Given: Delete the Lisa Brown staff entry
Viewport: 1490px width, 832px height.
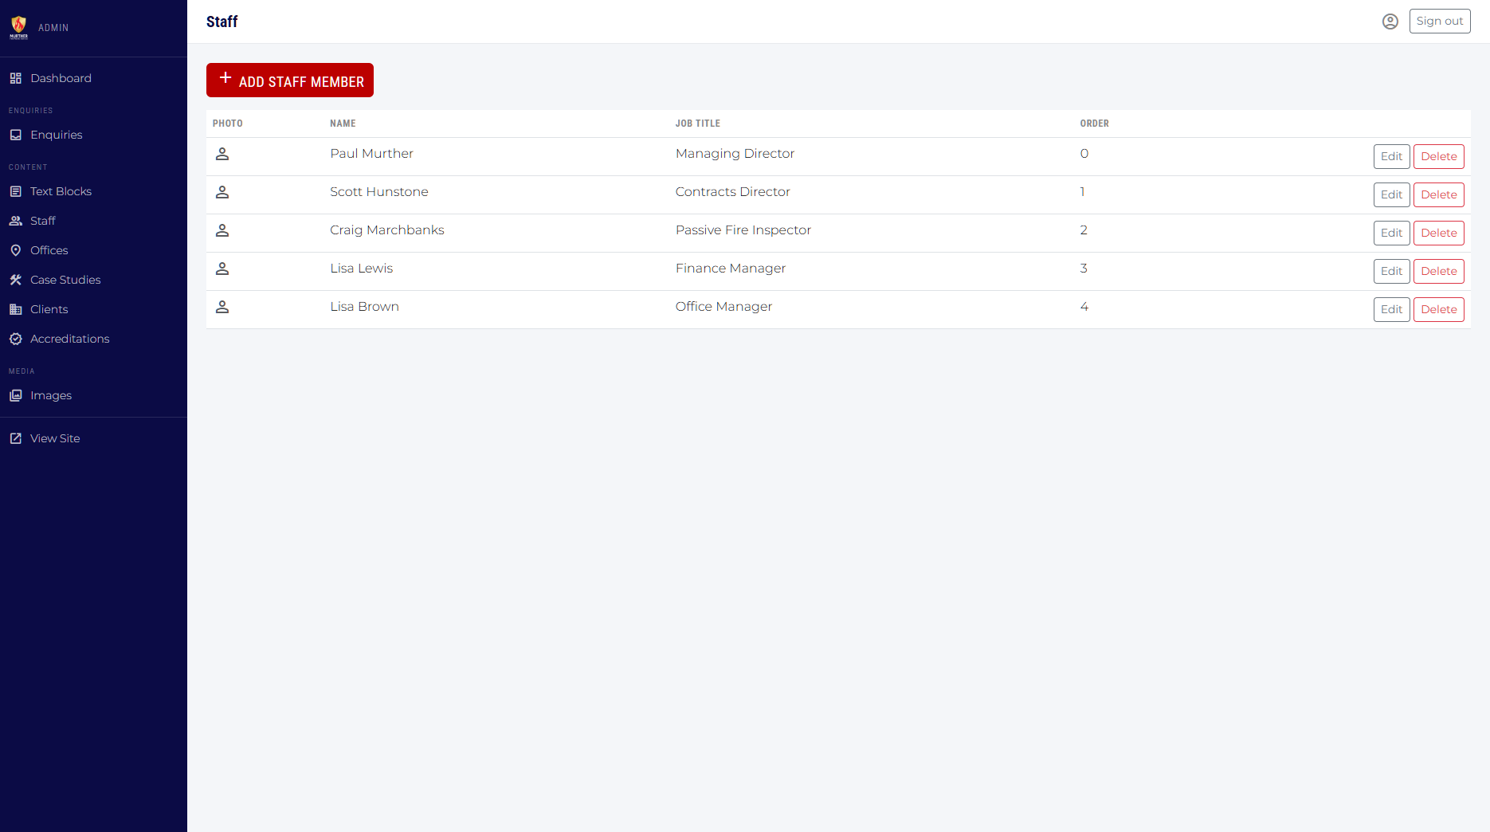Looking at the screenshot, I should coord(1438,309).
